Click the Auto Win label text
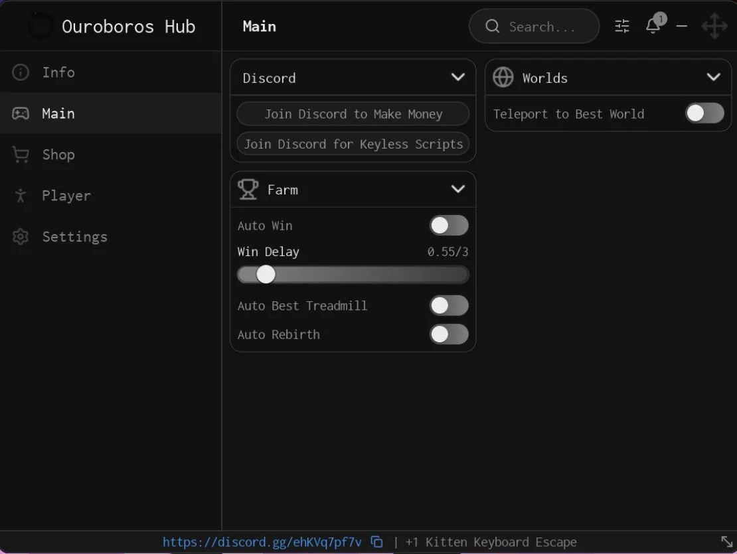The height and width of the screenshot is (554, 737). pyautogui.click(x=265, y=226)
